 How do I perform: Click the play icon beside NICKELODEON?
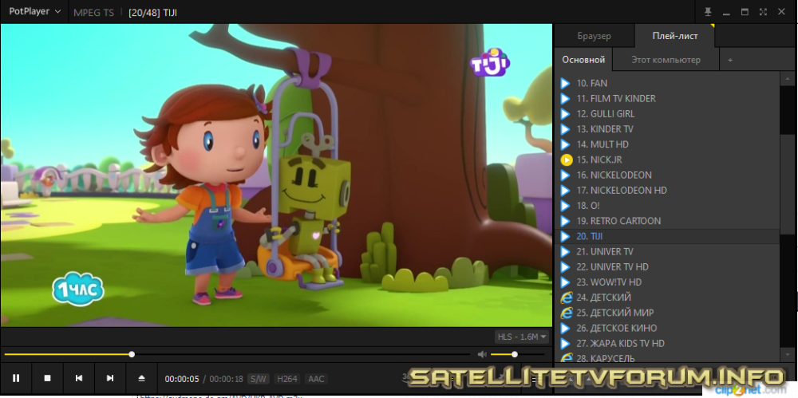(x=565, y=175)
